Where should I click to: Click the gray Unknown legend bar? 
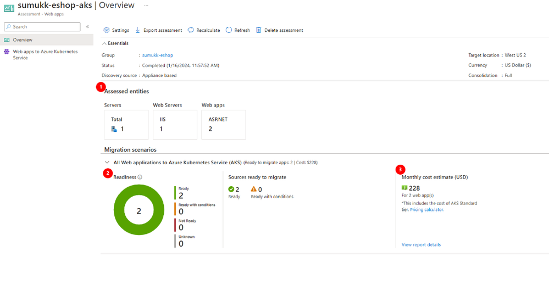click(175, 241)
